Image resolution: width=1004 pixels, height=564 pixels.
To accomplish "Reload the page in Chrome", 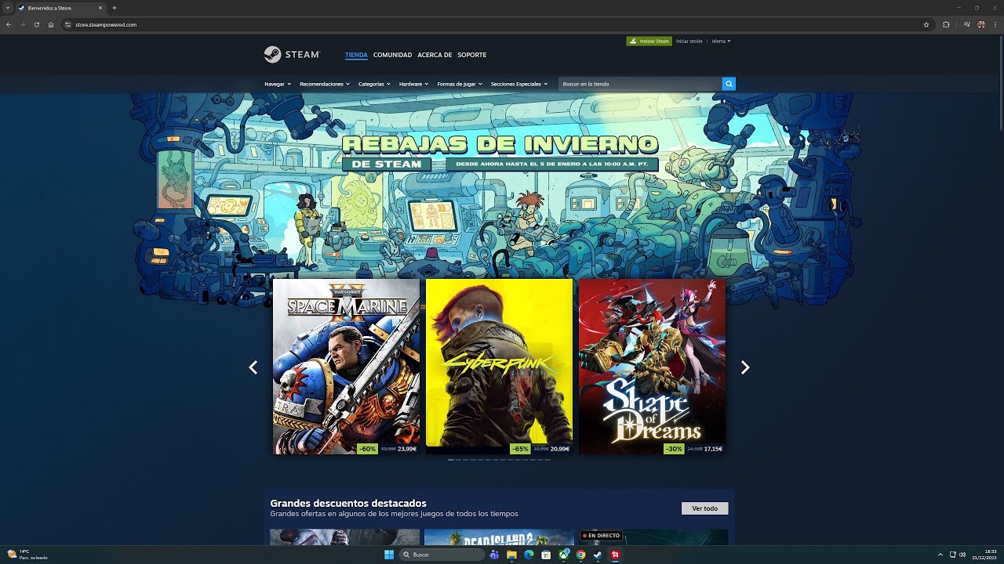I will click(36, 24).
